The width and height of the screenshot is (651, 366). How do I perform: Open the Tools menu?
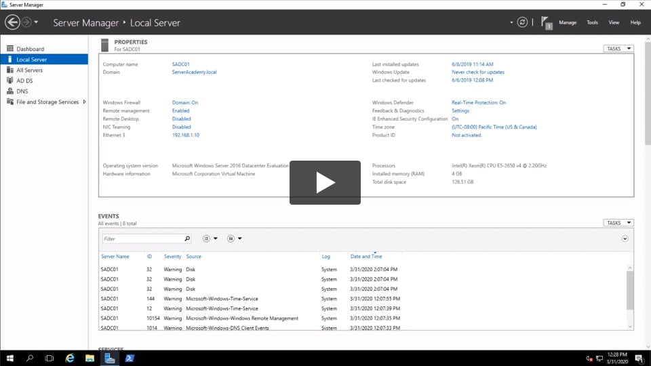592,22
